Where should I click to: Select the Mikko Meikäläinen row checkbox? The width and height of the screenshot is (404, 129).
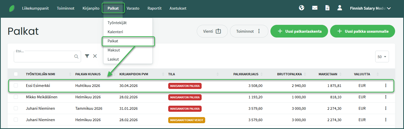[16, 97]
